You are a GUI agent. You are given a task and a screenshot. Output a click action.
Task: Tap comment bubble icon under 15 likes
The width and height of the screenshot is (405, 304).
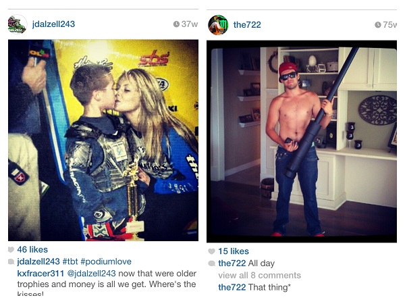click(211, 263)
